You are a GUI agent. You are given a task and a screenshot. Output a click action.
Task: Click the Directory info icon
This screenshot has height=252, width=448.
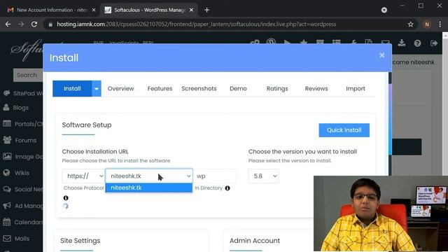[227, 188]
